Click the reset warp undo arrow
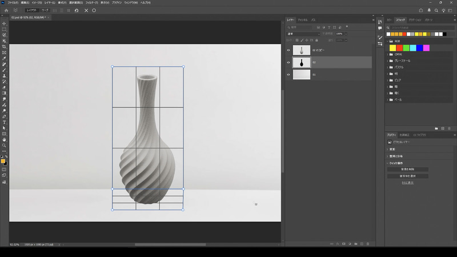This screenshot has width=457, height=257. point(77,10)
